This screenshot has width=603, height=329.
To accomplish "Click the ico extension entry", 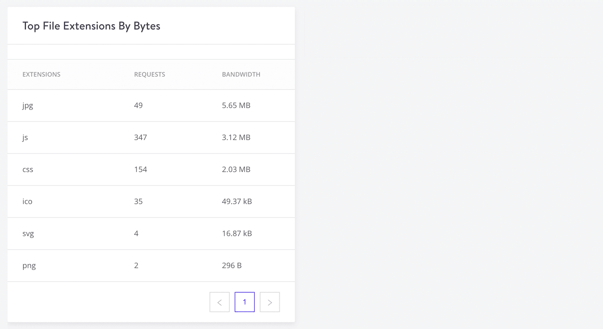I will tap(27, 201).
